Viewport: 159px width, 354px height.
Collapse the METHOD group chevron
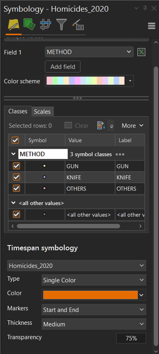point(13,154)
